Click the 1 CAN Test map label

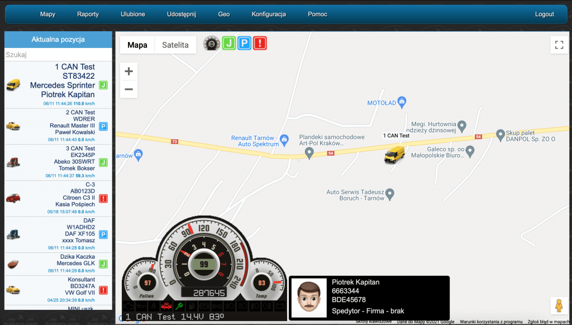[x=396, y=136]
